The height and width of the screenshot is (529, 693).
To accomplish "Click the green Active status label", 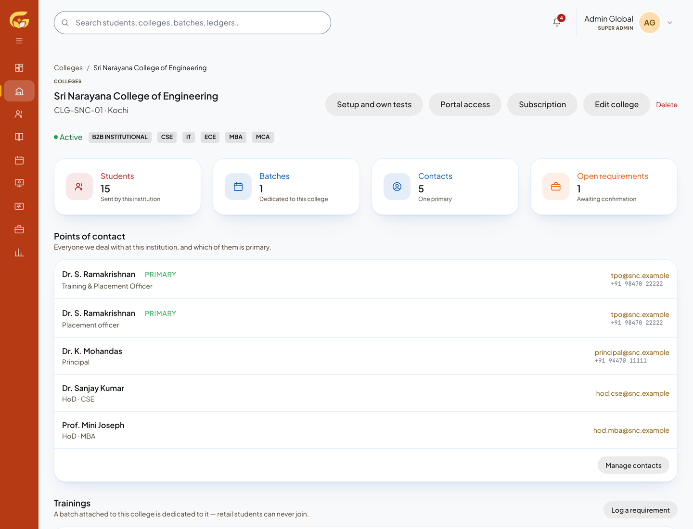I will point(68,137).
